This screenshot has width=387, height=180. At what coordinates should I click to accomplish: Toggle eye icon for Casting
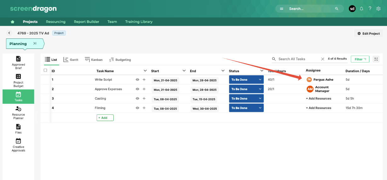[137, 99]
